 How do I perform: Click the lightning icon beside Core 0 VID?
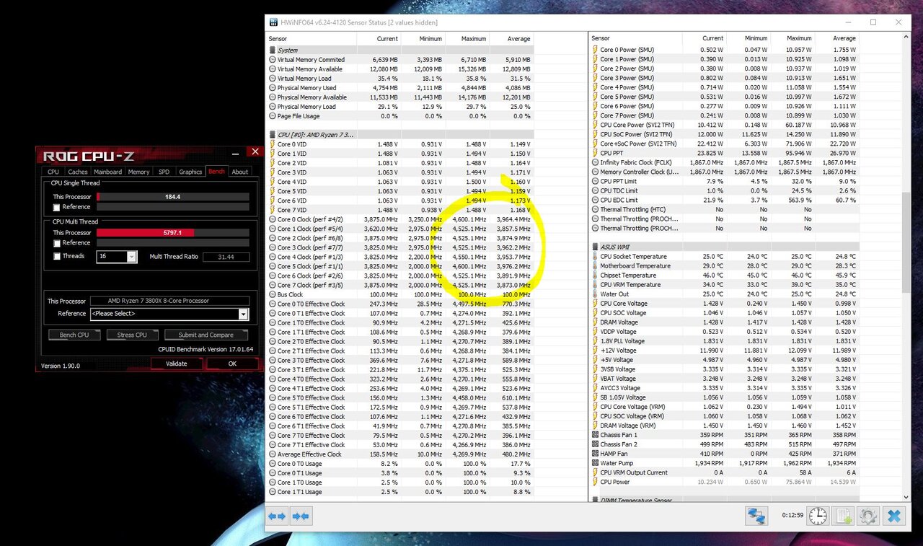(273, 144)
